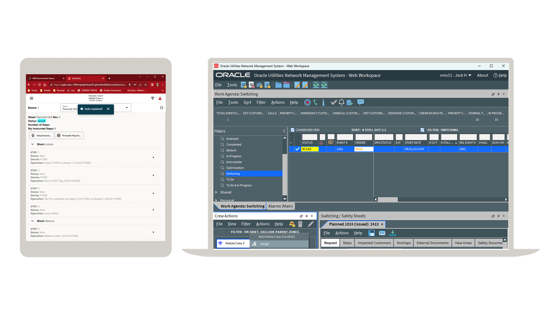Click the Printable Report button on tablet
560x315 pixels.
pos(69,136)
